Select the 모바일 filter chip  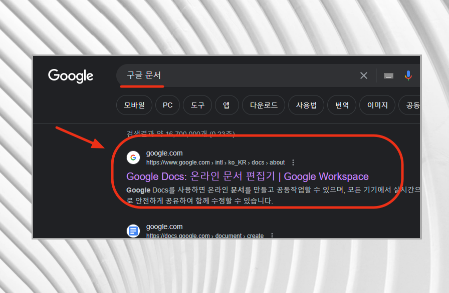134,105
